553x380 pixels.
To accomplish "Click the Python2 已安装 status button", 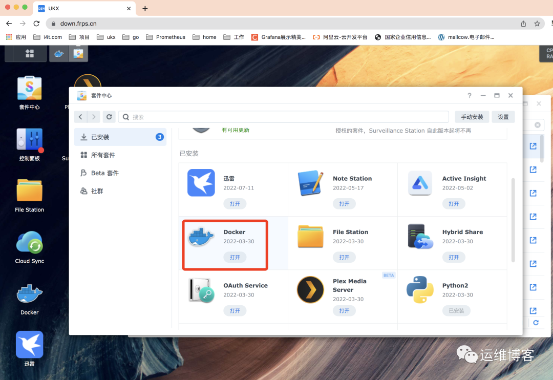I will [x=456, y=310].
